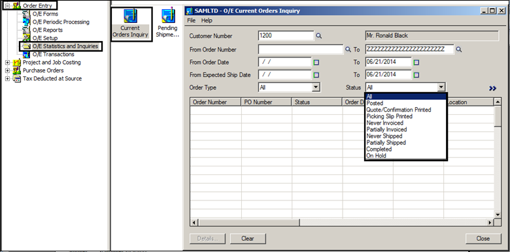510x252 pixels.
Task: Expand the Purchase Orders tree node
Action: (x=7, y=71)
